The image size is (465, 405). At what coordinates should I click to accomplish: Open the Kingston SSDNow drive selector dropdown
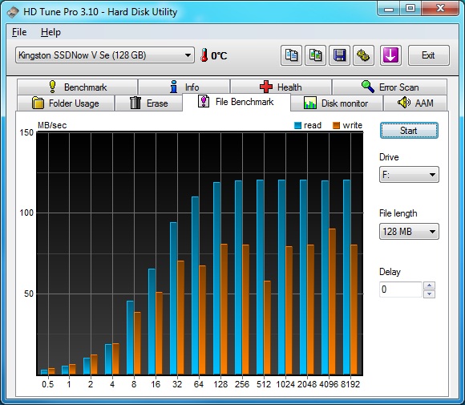[105, 55]
